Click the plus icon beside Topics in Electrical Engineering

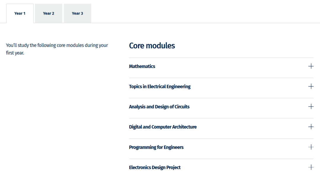click(311, 86)
